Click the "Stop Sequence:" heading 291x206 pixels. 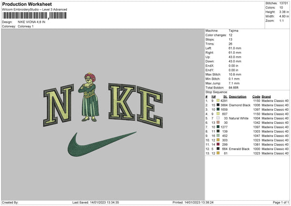(216, 92)
